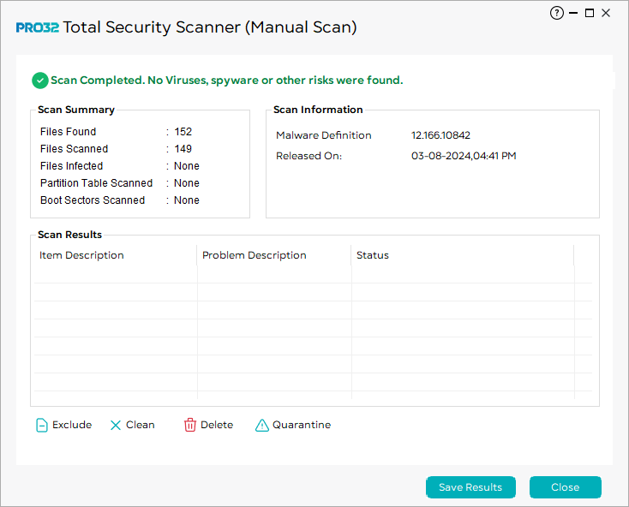Minimize the scanner window
The width and height of the screenshot is (629, 507).
tap(573, 14)
